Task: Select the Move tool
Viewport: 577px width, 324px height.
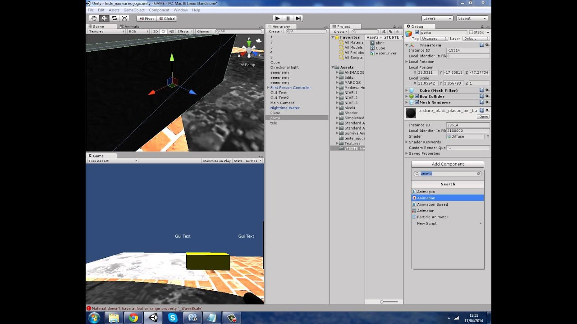Action: [x=104, y=18]
